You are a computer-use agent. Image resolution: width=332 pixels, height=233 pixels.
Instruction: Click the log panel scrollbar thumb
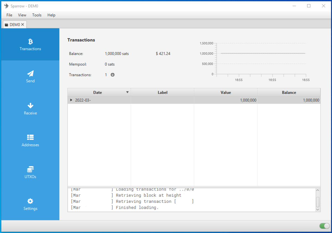click(x=318, y=202)
